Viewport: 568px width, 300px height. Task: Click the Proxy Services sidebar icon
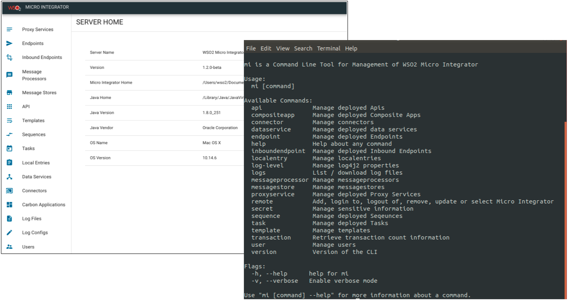click(10, 29)
